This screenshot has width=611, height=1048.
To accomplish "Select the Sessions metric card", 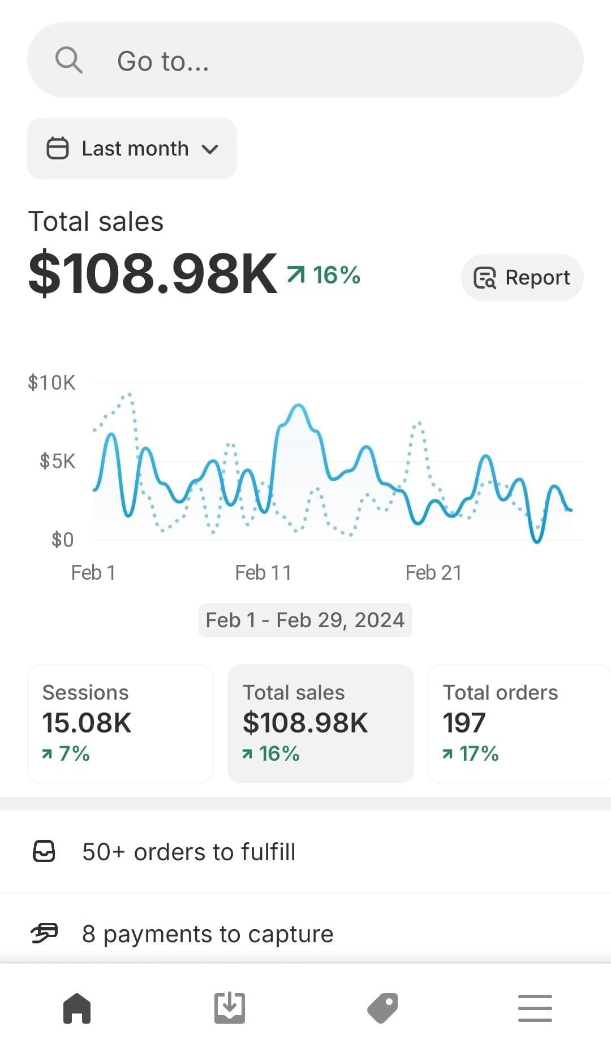I will [121, 723].
